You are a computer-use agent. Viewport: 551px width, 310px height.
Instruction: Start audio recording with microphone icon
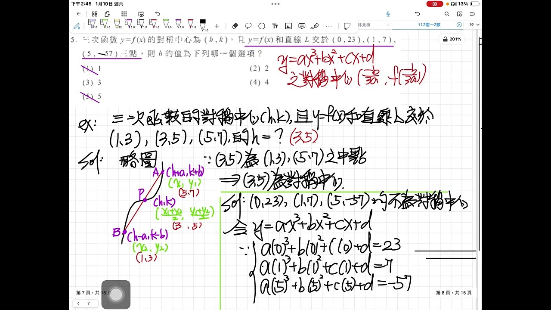[388, 14]
